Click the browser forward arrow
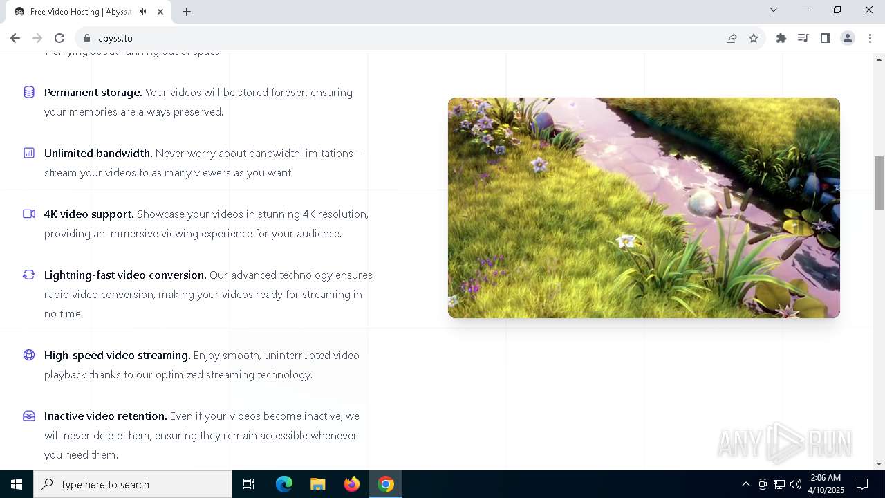 coord(37,38)
